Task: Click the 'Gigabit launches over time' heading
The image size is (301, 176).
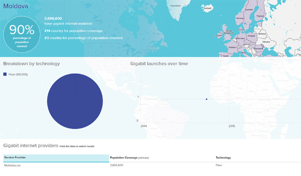Action: tap(159, 63)
